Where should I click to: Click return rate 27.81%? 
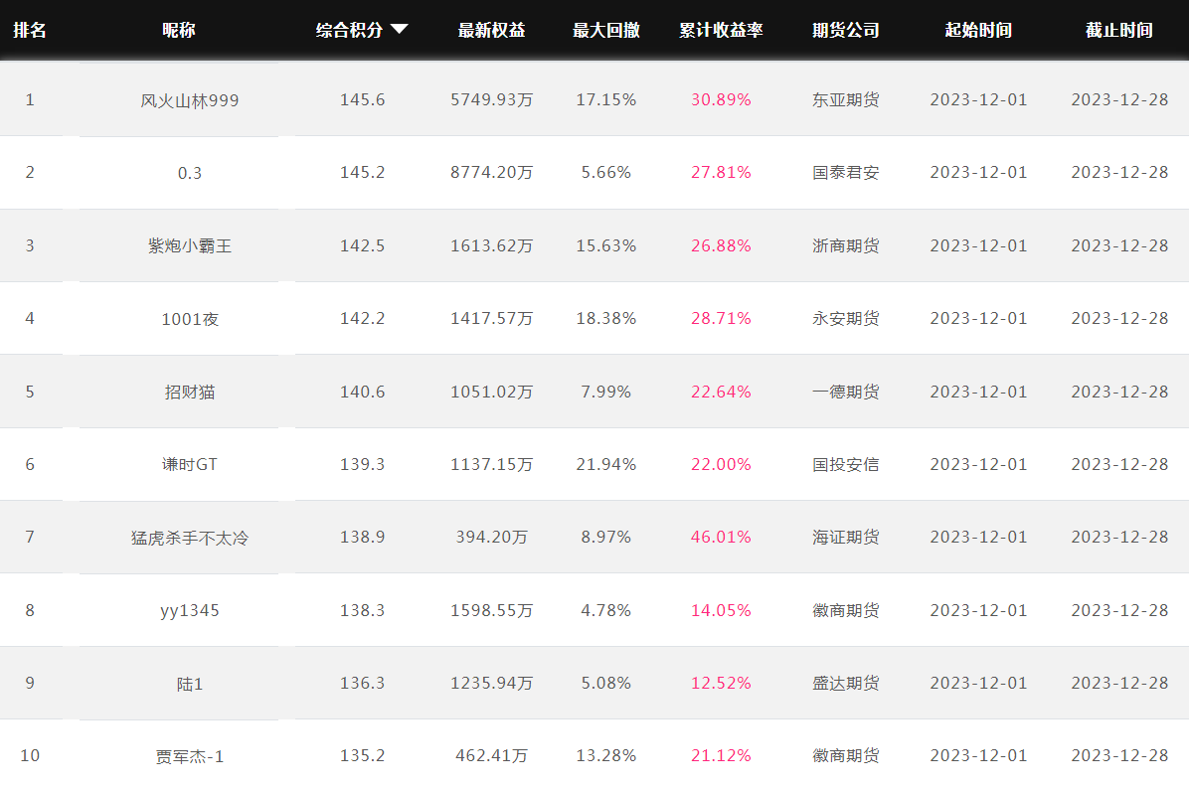pyautogui.click(x=721, y=172)
